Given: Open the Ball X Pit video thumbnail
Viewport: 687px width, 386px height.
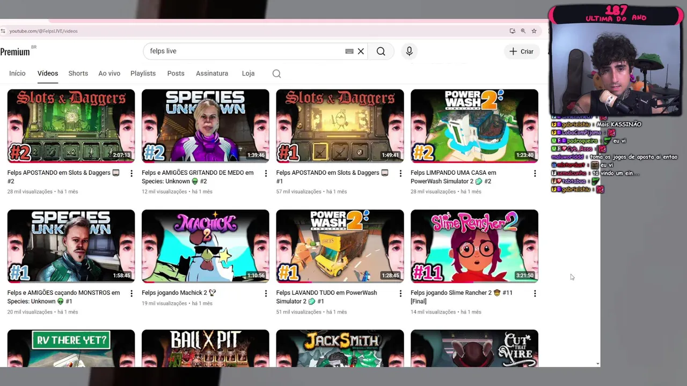Looking at the screenshot, I should coord(206,348).
